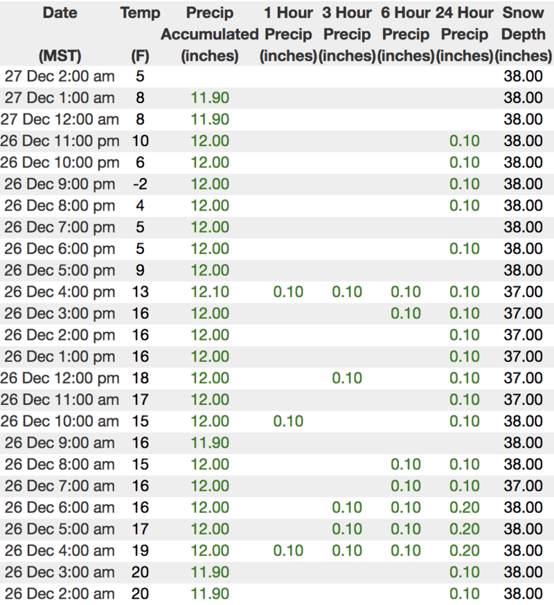This screenshot has width=554, height=605.
Task: Select 24 Hour Precip 0.20 at 6:00 am
Action: tap(465, 507)
